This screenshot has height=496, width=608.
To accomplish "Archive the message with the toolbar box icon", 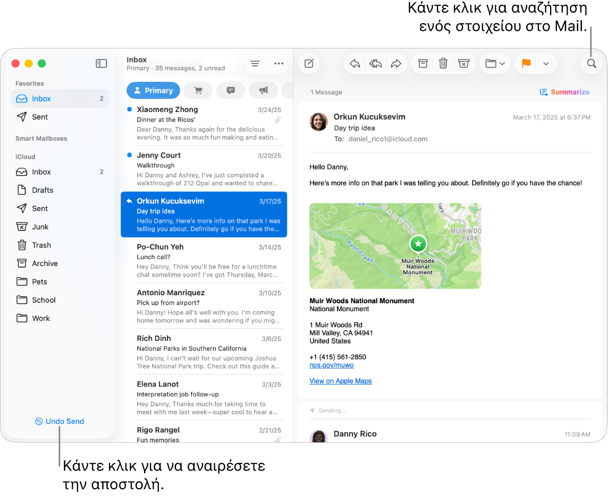I will point(423,64).
